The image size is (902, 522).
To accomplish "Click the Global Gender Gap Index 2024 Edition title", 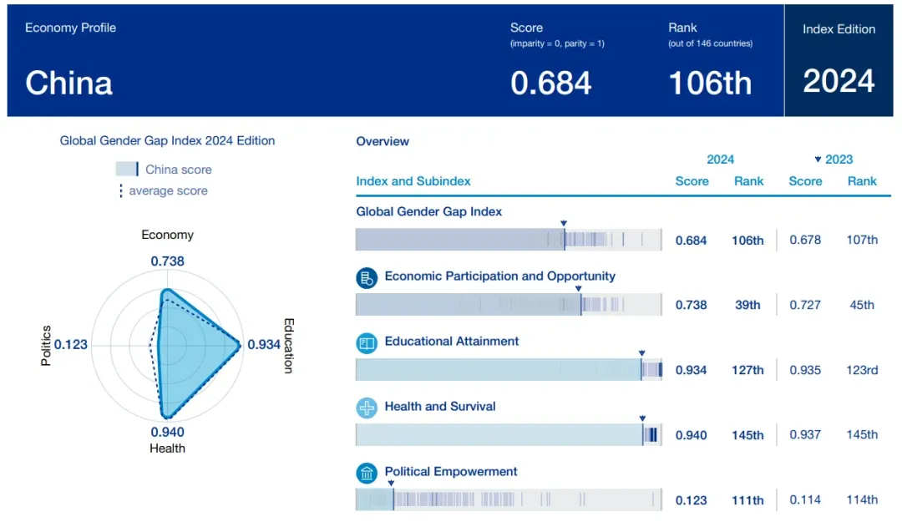I will point(167,140).
